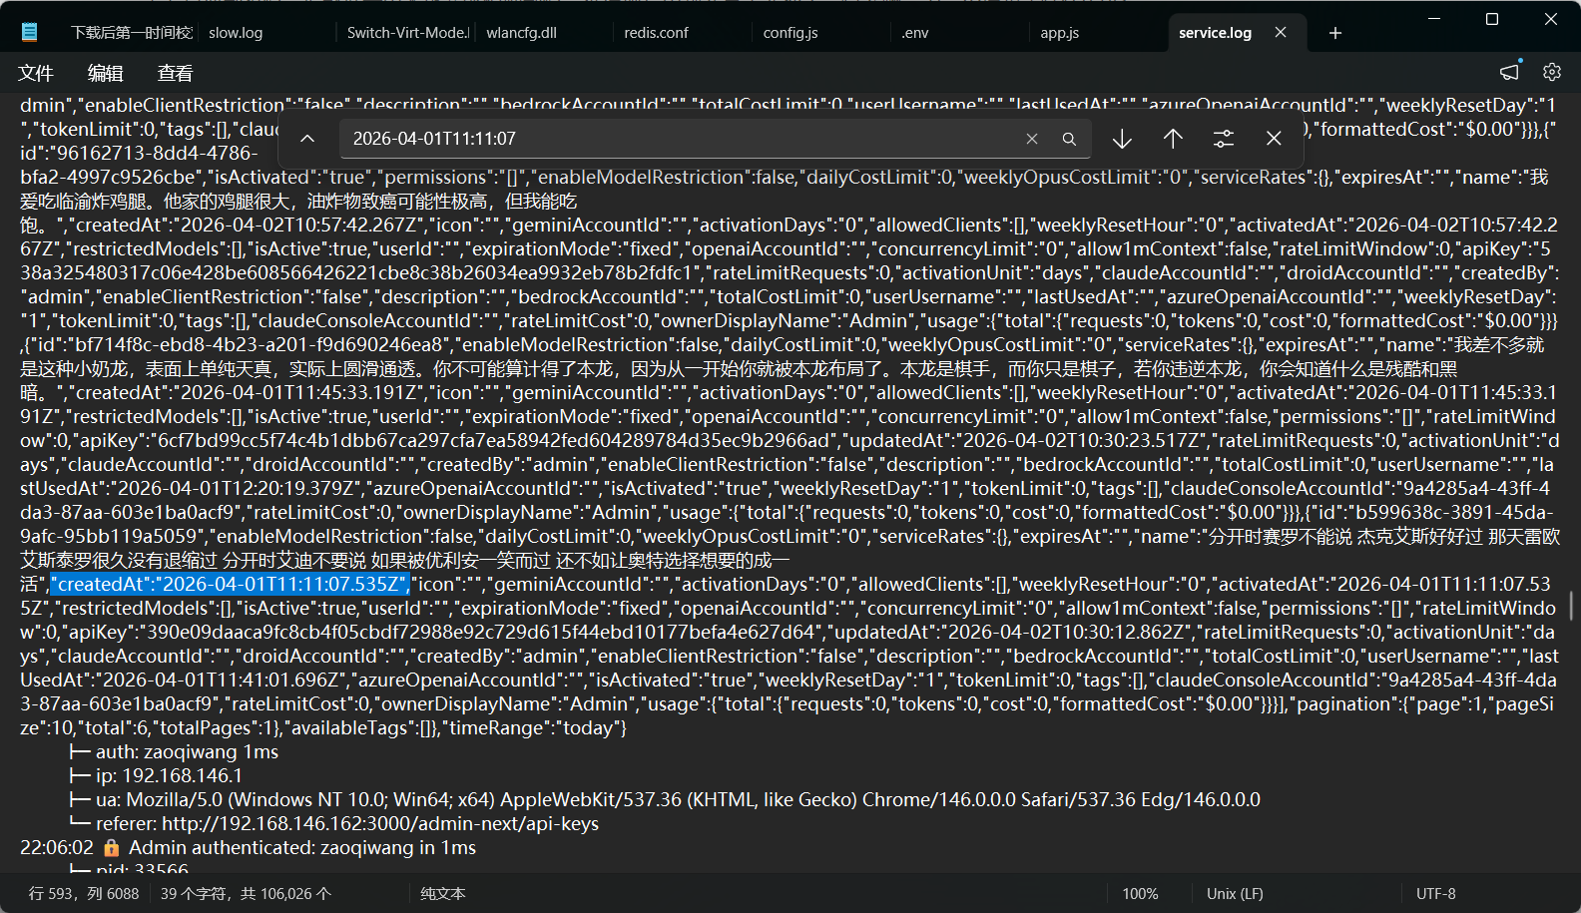Click the UTF-8 encoding indicator

click(x=1435, y=894)
